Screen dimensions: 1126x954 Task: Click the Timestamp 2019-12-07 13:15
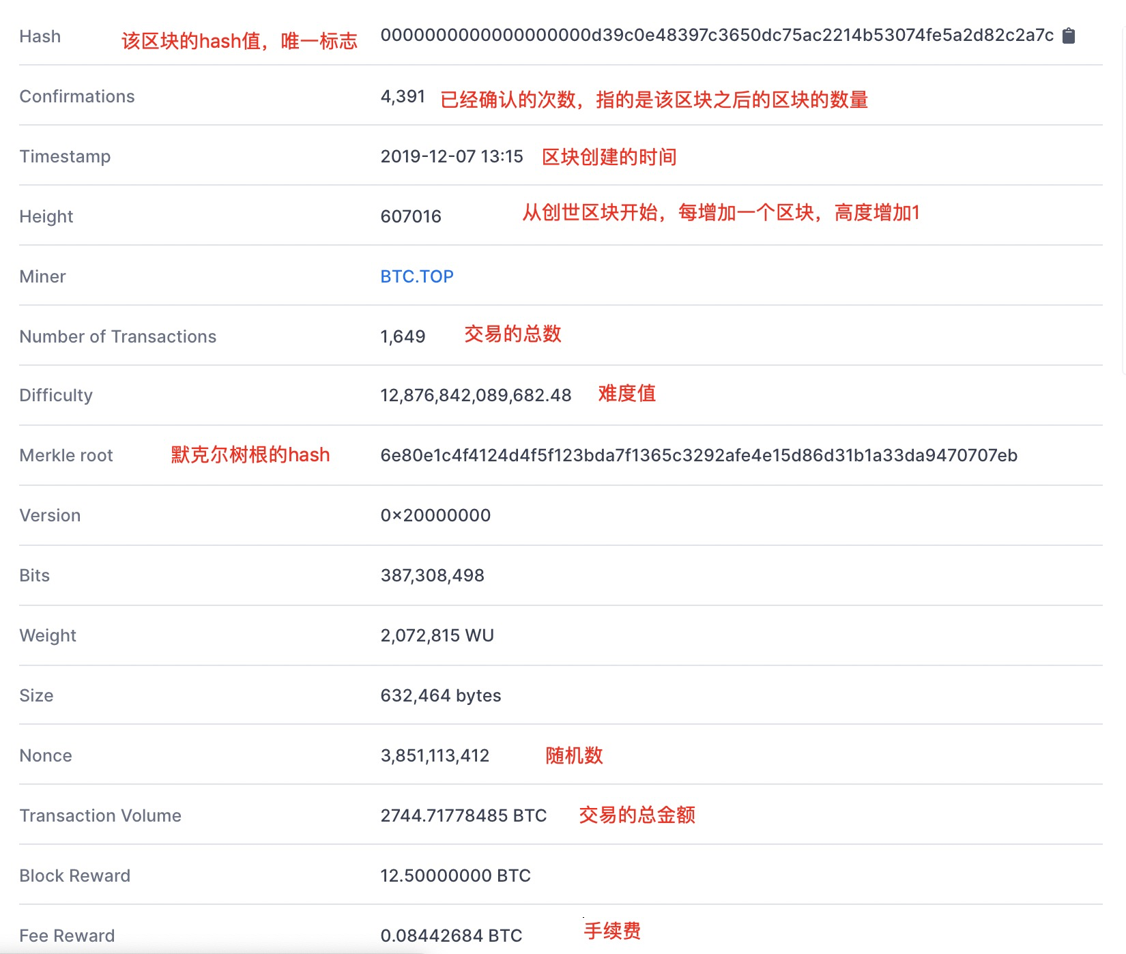[452, 156]
